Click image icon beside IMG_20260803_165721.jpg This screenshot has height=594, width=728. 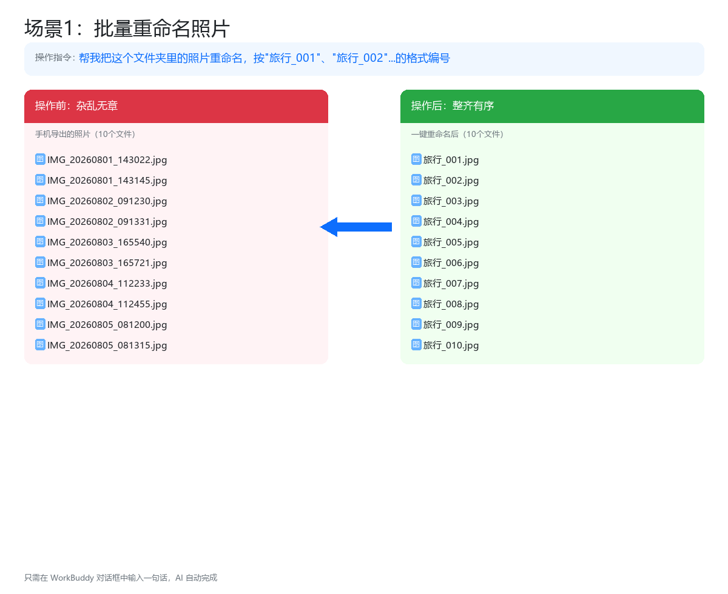tap(40, 262)
